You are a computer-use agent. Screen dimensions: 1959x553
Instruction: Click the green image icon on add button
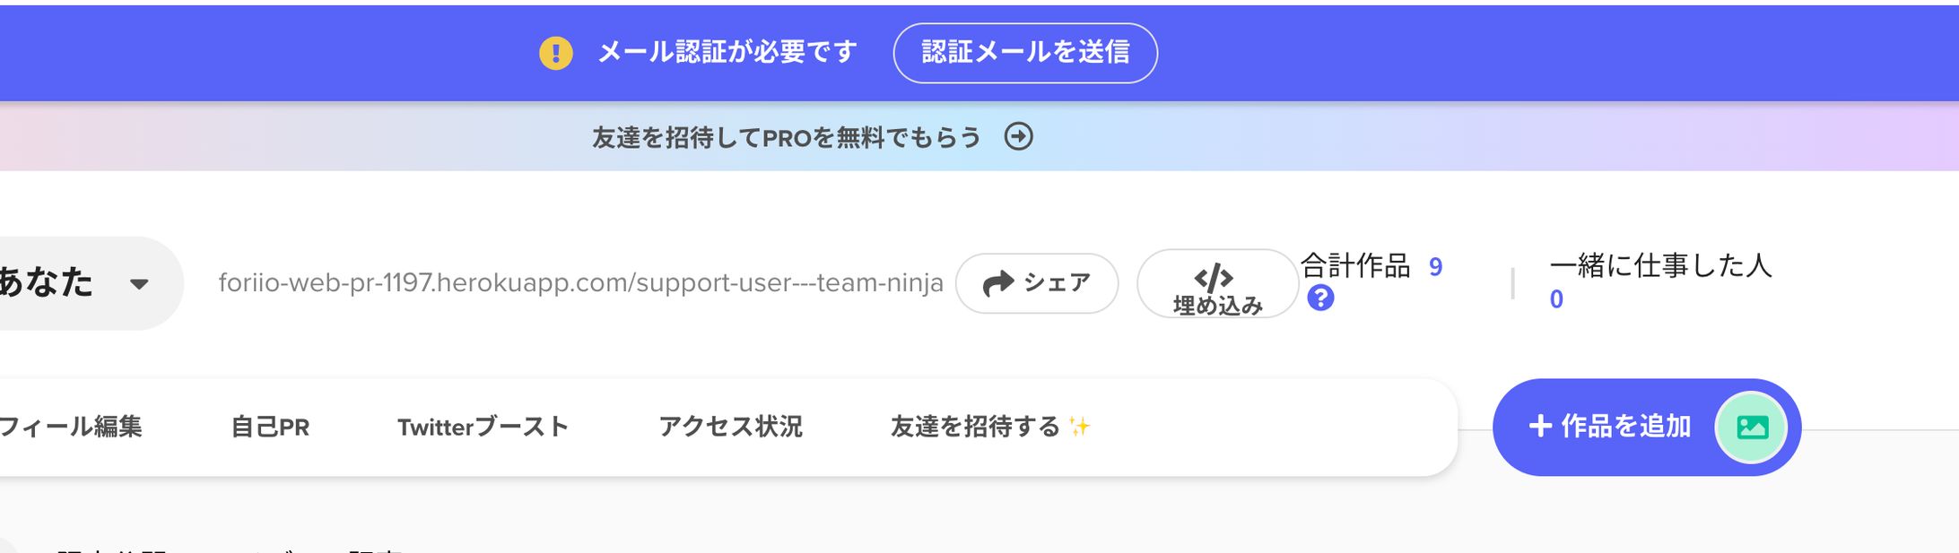tap(1751, 428)
